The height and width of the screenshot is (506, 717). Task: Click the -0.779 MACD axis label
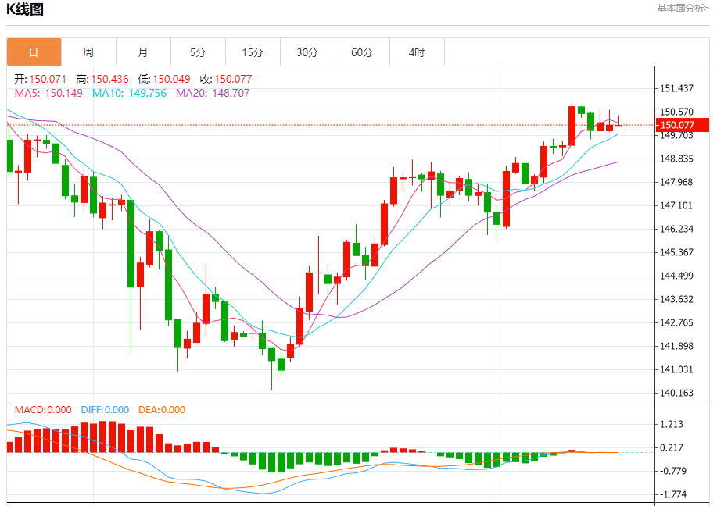click(672, 471)
